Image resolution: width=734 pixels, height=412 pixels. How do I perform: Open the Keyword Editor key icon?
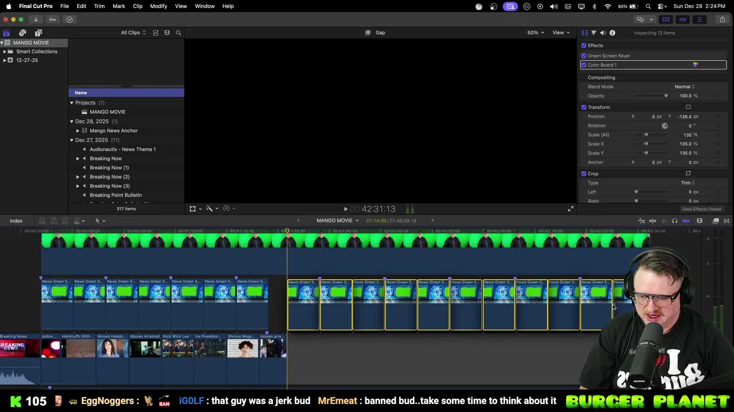[52, 19]
